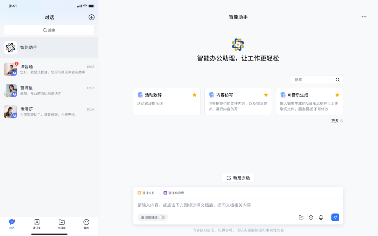
Task: Click 选择知识库 above the input
Action: tap(174, 193)
